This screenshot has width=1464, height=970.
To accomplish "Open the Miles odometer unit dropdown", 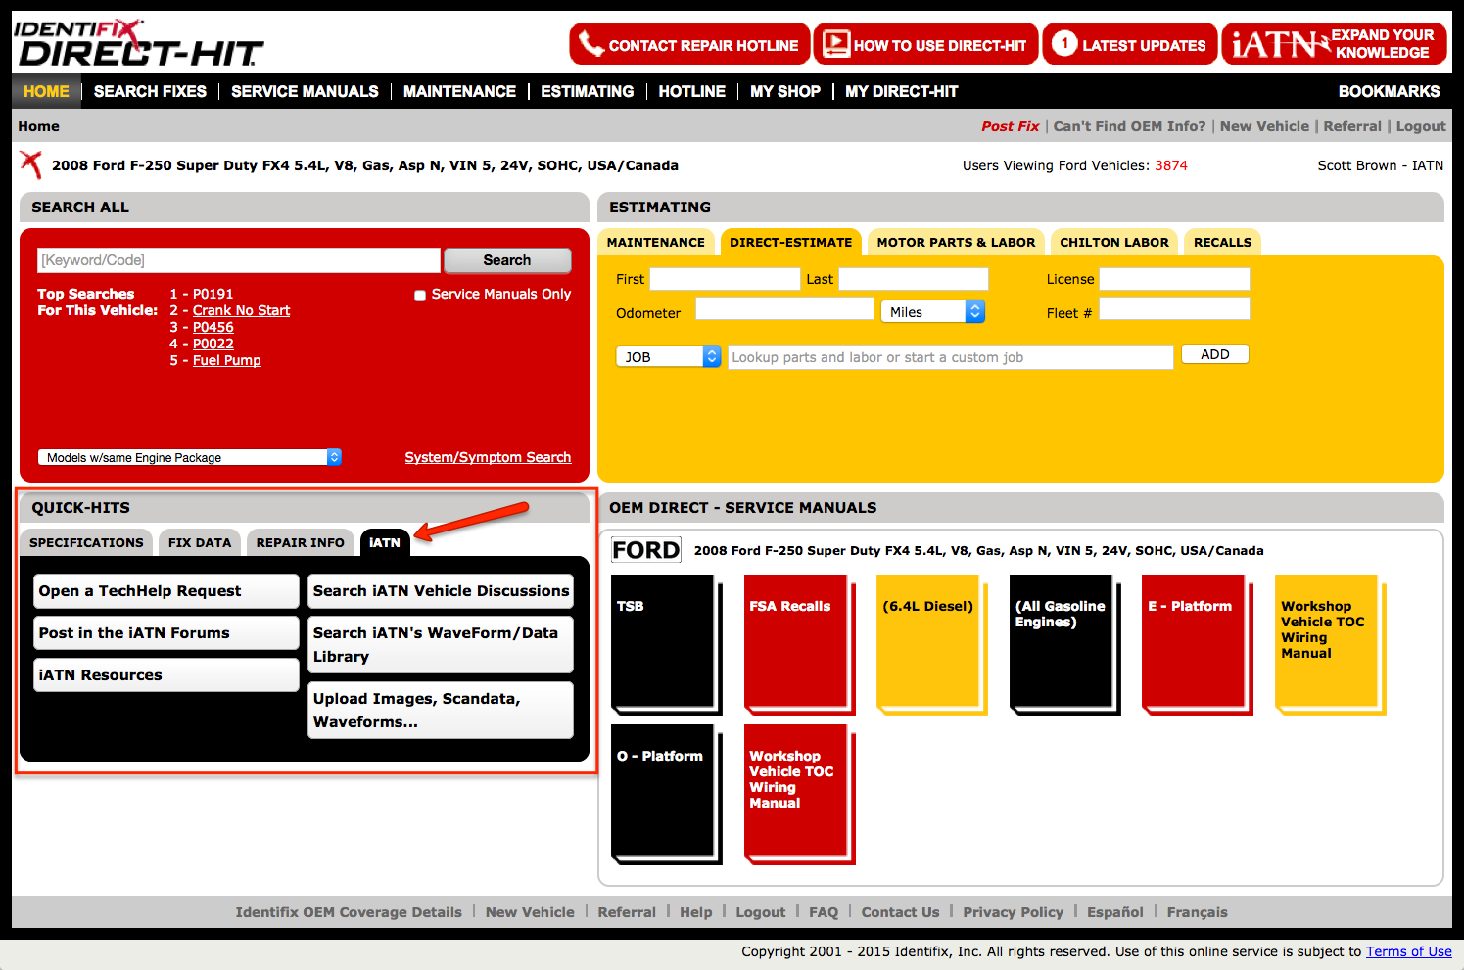I will coord(932,312).
